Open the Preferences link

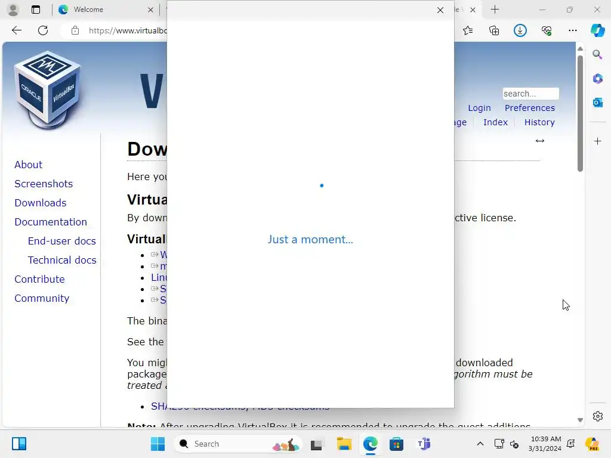pos(530,108)
